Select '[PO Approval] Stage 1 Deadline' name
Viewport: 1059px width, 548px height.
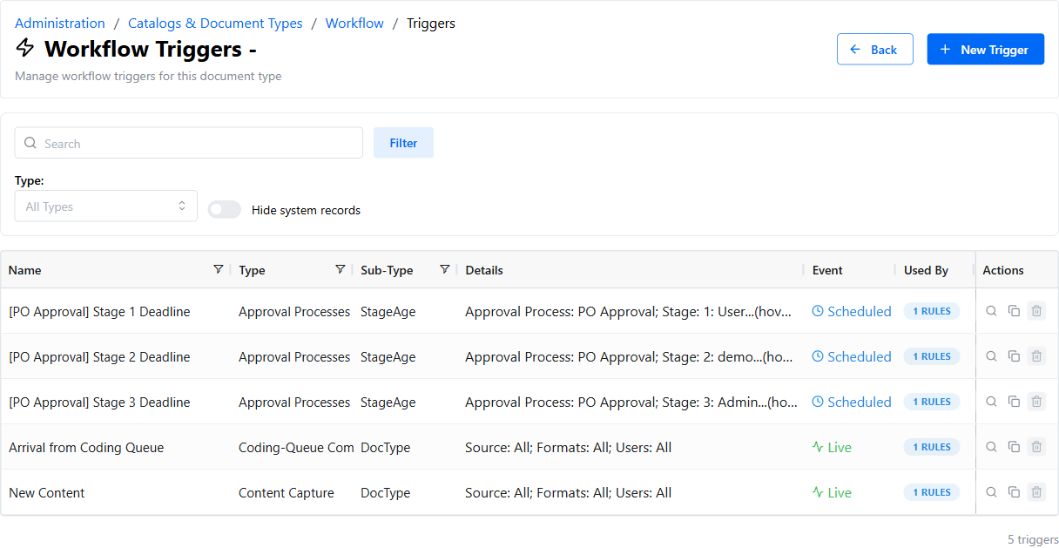(x=99, y=312)
